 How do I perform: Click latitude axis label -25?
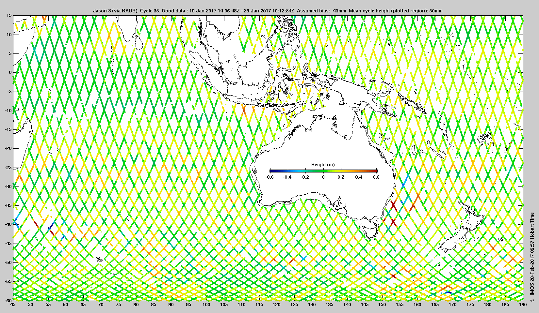(x=8, y=168)
